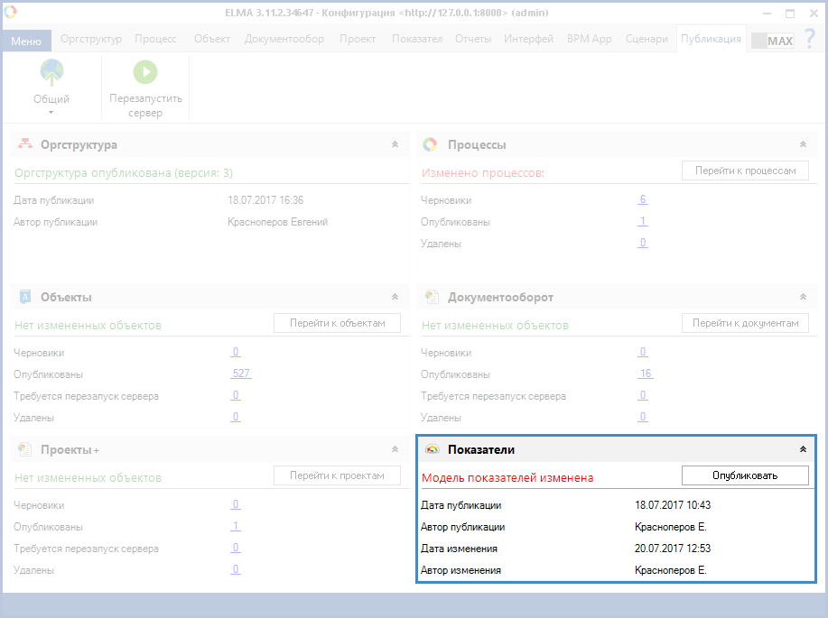This screenshot has height=618, width=828.
Task: Open the Меню menu
Action: coord(26,42)
